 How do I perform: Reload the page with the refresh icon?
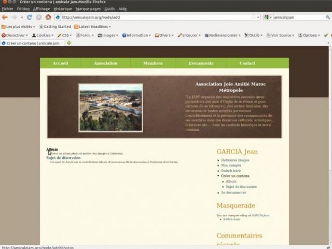[x=30, y=17]
